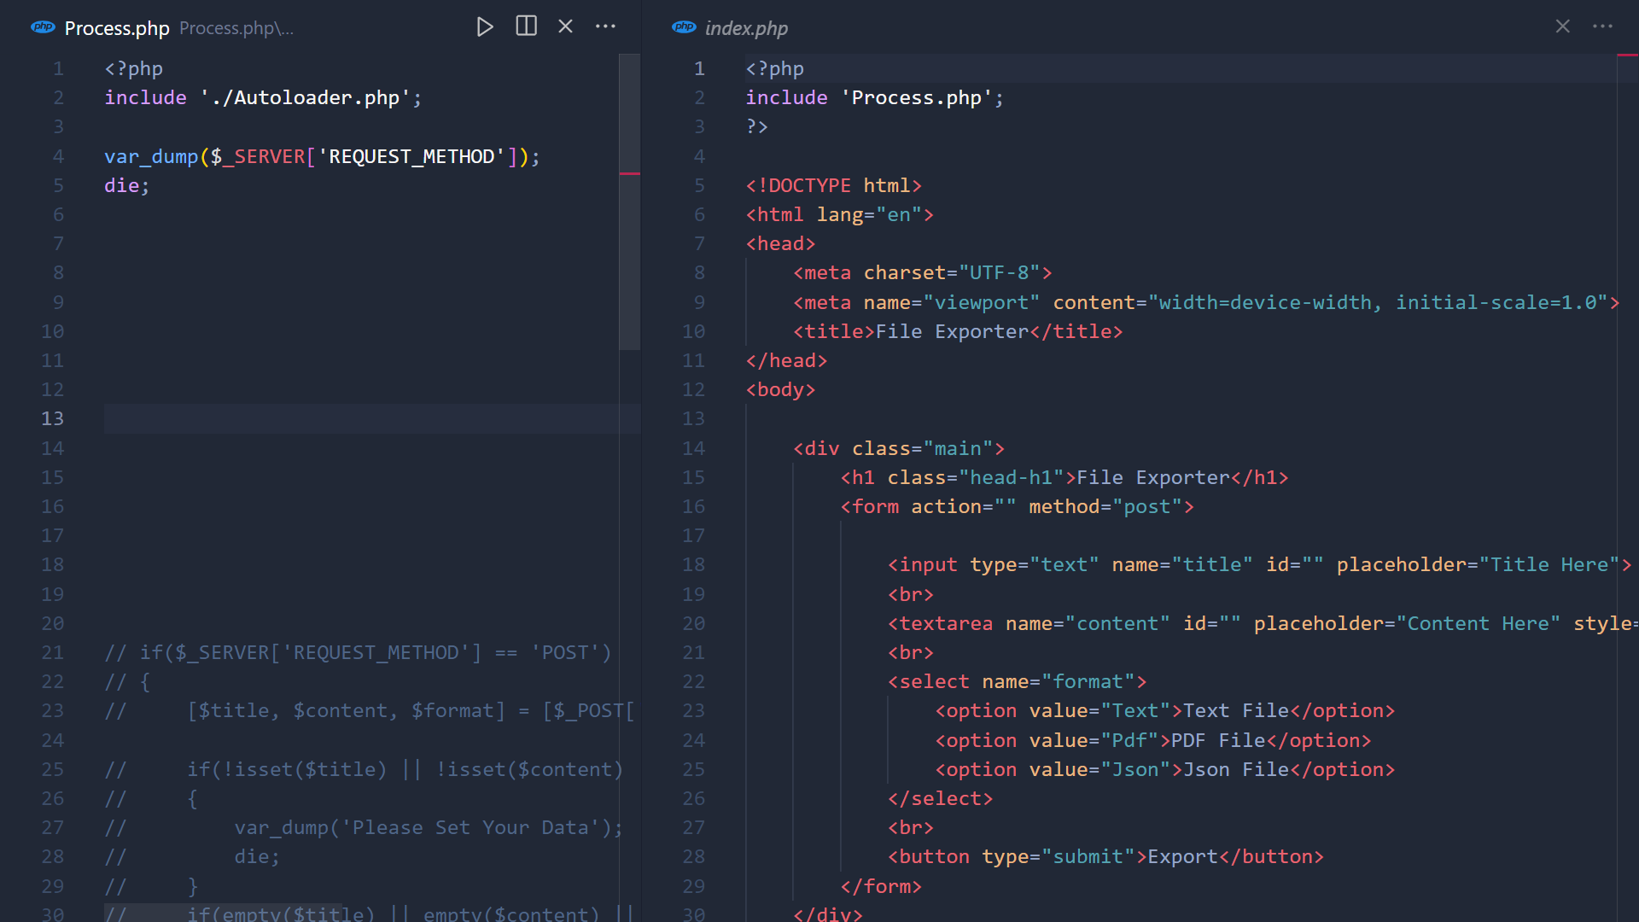Click the <?php tag in Process.php
This screenshot has height=922, width=1639.
(133, 68)
